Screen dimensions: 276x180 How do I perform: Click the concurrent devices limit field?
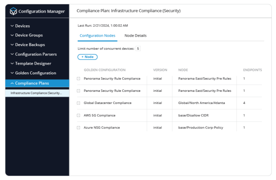(138, 48)
